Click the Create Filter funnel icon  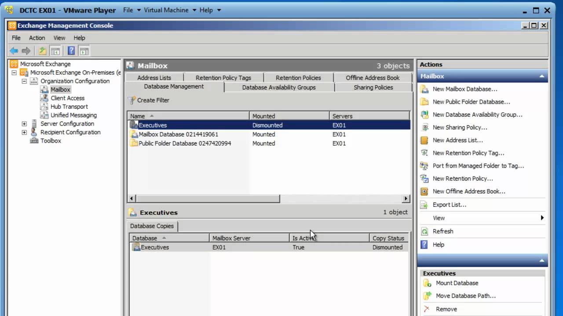pos(132,101)
